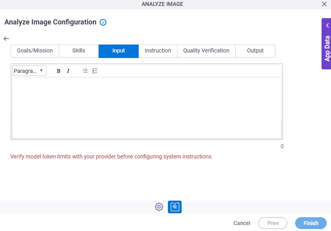Click the Finish button
The image size is (331, 231).
coord(311,223)
